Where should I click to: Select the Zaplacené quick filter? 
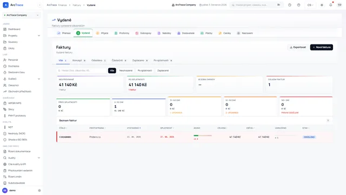pos(163,70)
